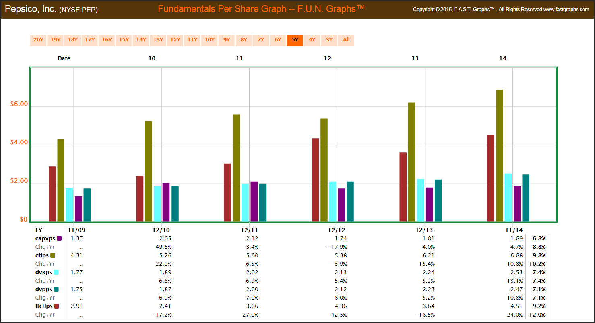
Task: Click the purple capxps bar for FY09
Action: pyautogui.click(x=78, y=209)
